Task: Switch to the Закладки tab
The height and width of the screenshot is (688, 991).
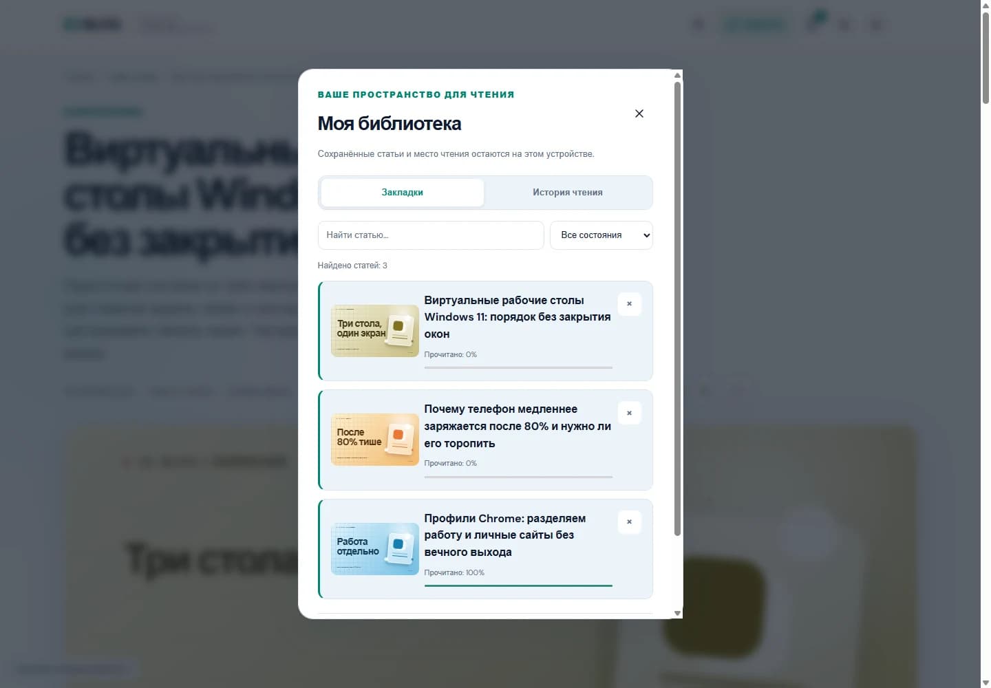Action: pyautogui.click(x=403, y=193)
